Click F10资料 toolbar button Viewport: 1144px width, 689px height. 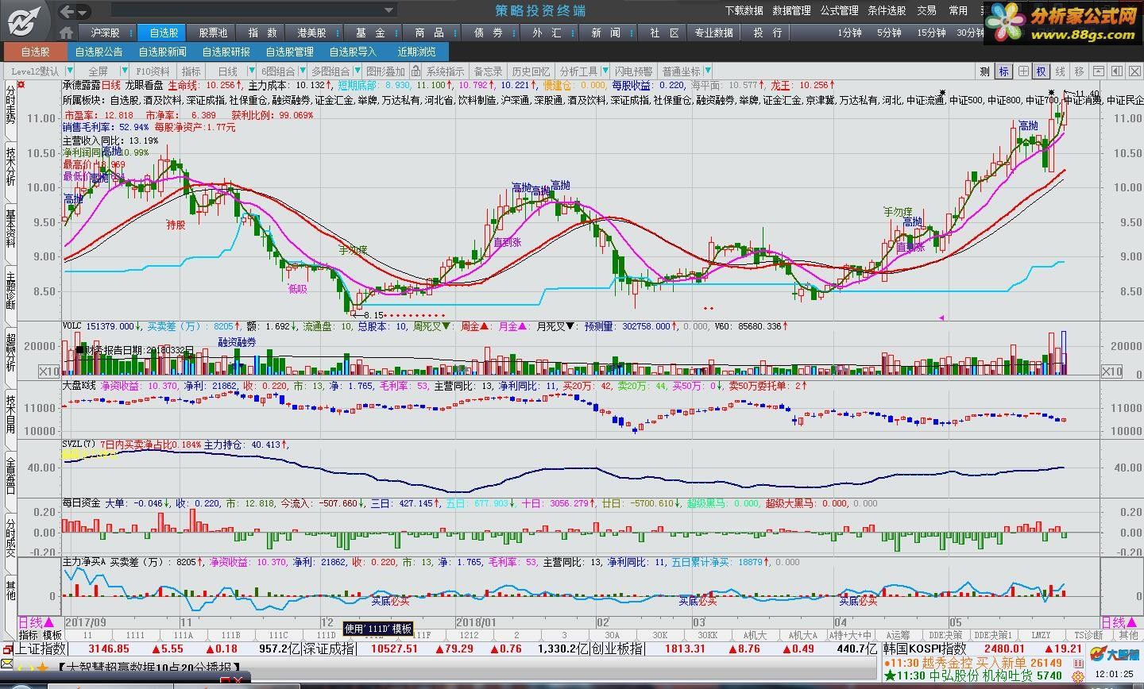click(x=153, y=71)
